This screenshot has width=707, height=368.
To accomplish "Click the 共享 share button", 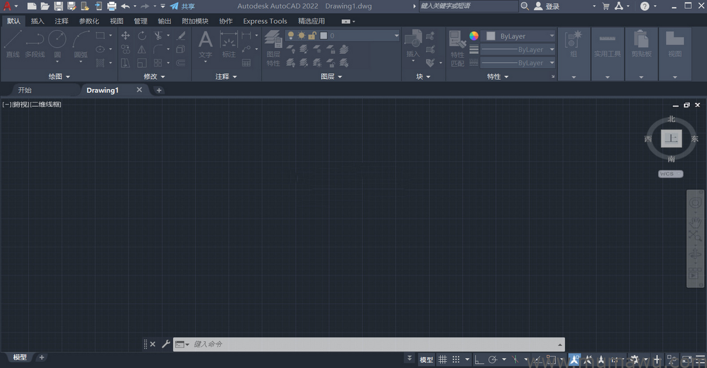I will click(182, 6).
